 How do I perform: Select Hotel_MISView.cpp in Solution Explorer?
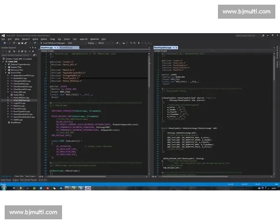[21, 100]
